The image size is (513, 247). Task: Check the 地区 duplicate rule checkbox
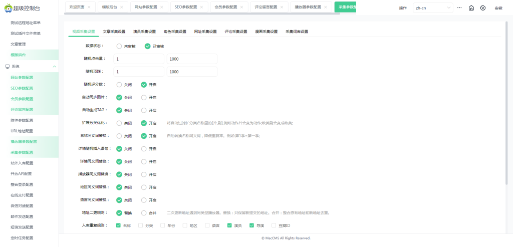[x=185, y=225]
